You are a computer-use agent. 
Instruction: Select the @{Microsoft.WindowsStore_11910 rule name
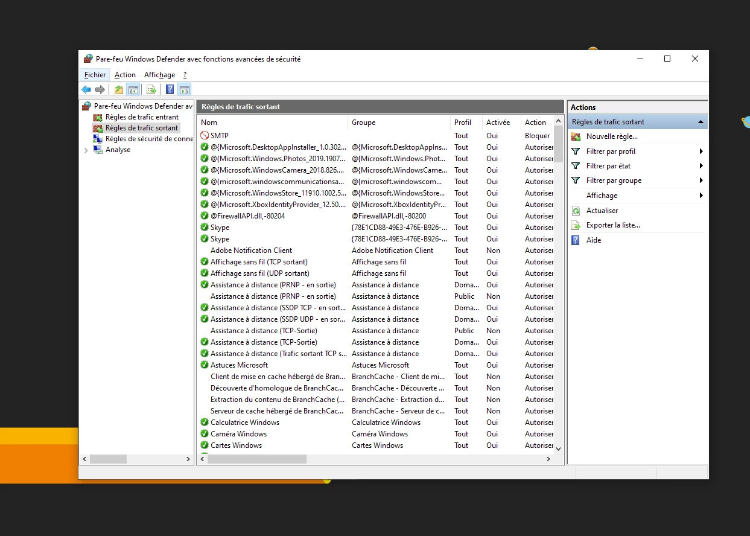point(279,193)
